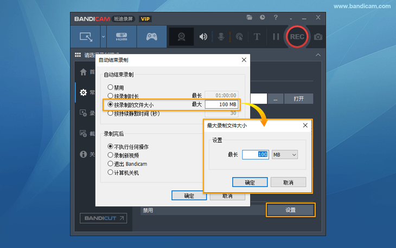The width and height of the screenshot is (396, 248).
Task: Click the grid icon beside 请选择 heading
Action: pos(78,55)
